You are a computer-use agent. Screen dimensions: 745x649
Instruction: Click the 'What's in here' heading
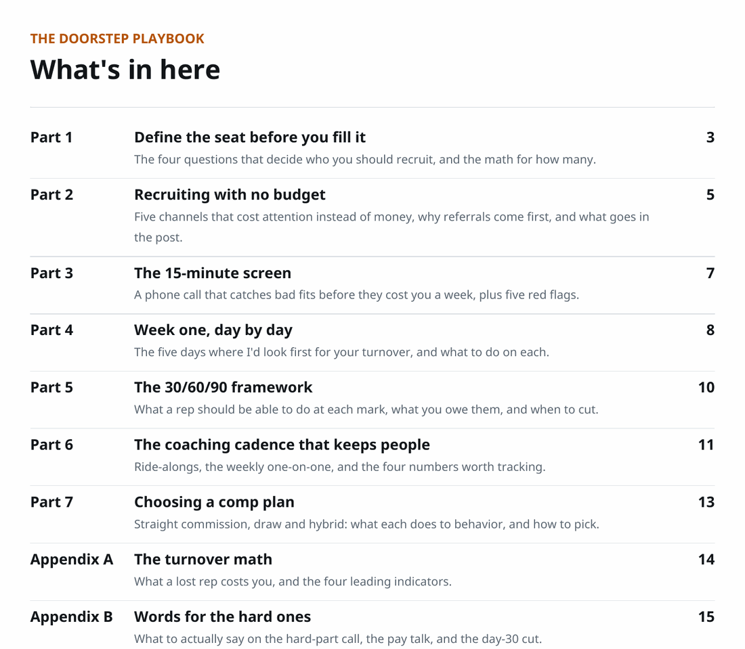click(125, 69)
